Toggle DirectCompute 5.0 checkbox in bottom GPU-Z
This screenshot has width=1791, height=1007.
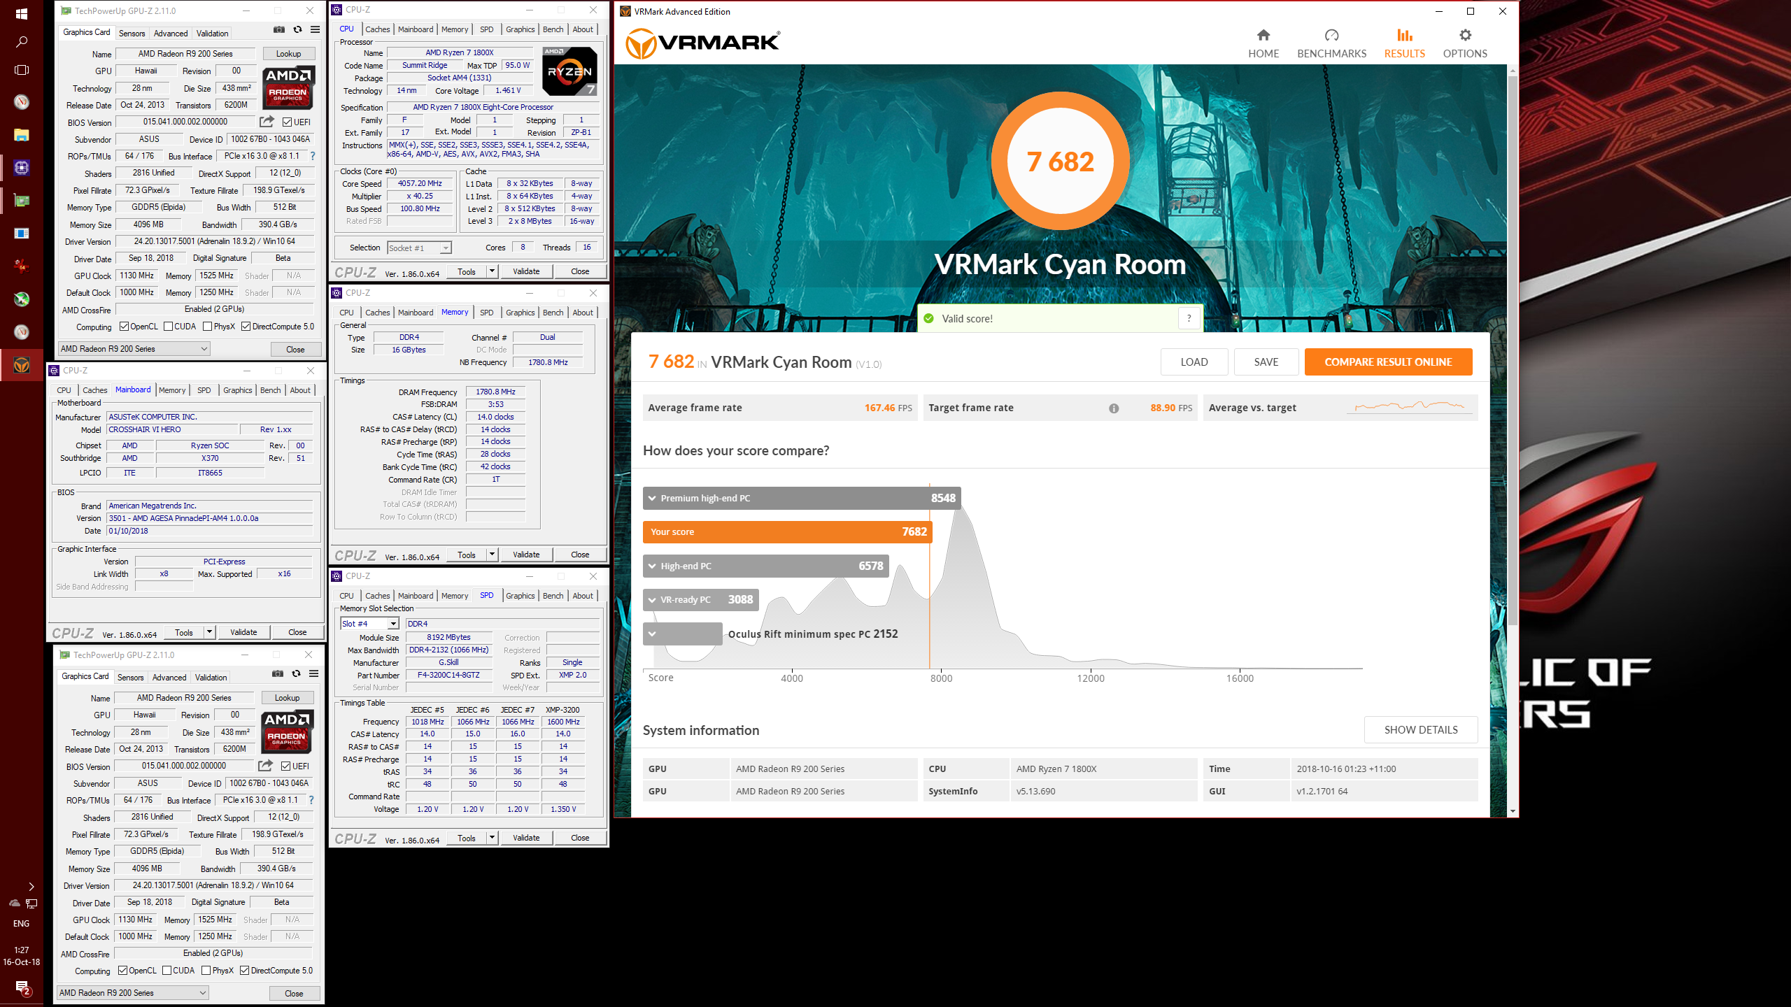click(x=244, y=971)
